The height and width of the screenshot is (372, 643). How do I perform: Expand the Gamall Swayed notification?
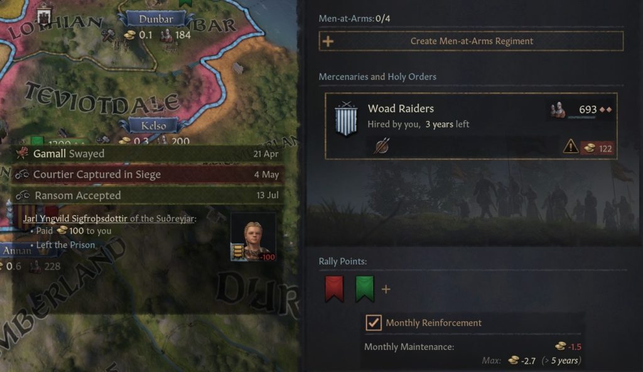147,154
